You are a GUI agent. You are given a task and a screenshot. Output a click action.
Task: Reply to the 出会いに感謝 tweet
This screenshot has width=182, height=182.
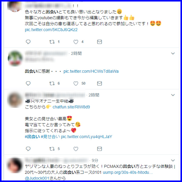click(x=28, y=83)
